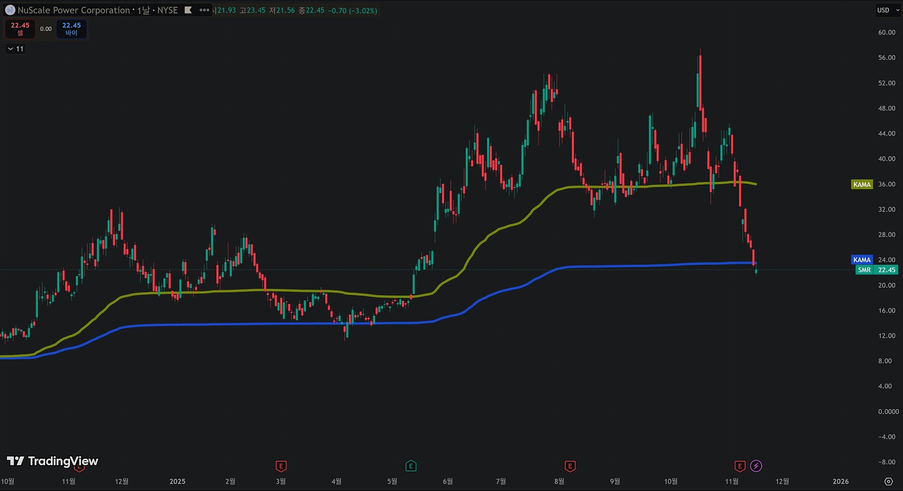Click the purple lightning event marker
The height and width of the screenshot is (491, 903).
point(756,466)
